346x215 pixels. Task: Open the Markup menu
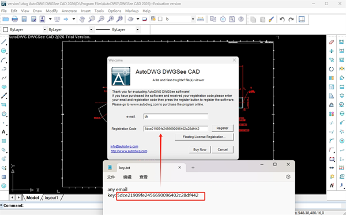[x=131, y=11]
